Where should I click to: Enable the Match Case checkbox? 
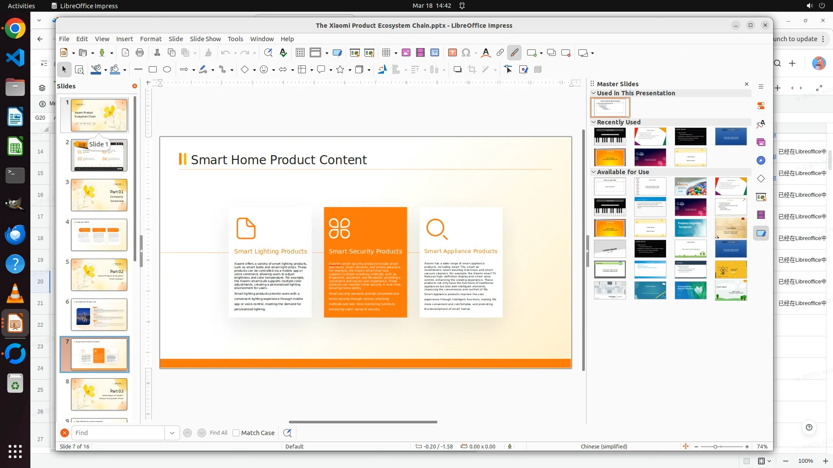coord(236,432)
